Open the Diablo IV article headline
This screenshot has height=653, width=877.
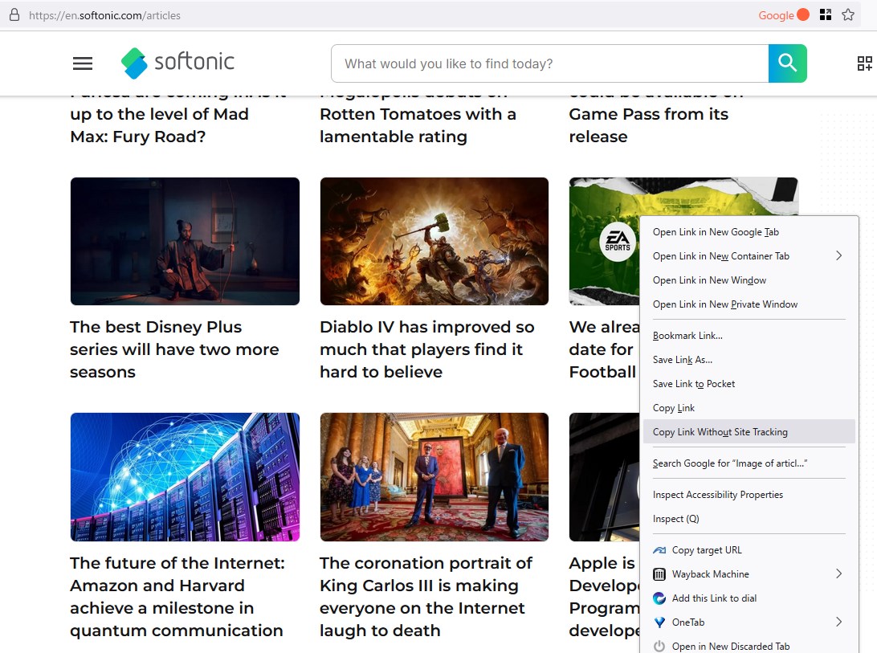pyautogui.click(x=426, y=349)
